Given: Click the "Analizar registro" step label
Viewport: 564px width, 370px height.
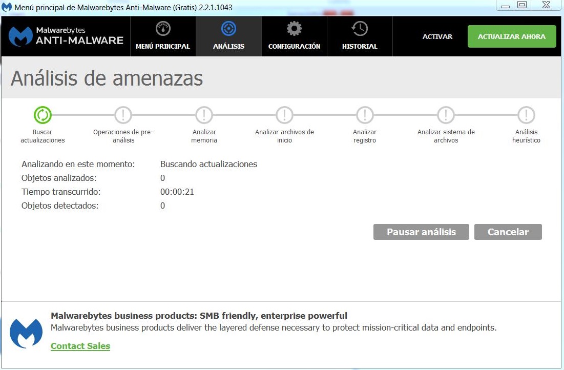Looking at the screenshot, I should [x=365, y=136].
